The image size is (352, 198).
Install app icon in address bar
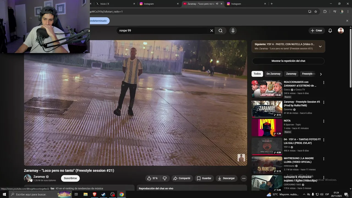tap(310, 12)
